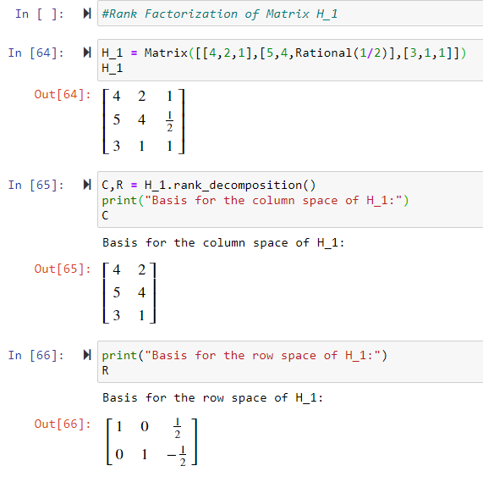The width and height of the screenshot is (483, 477).
Task: Click the 3x3 matrix output of Out[64]
Action: 144,121
